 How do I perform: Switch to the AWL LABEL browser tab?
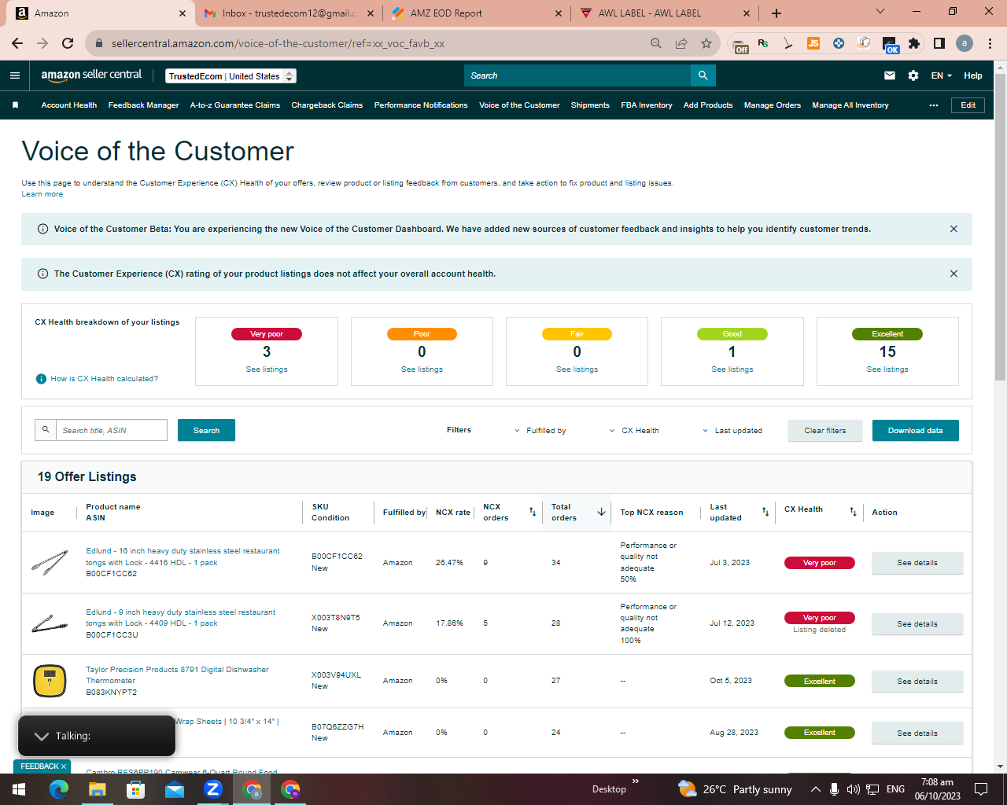point(664,13)
